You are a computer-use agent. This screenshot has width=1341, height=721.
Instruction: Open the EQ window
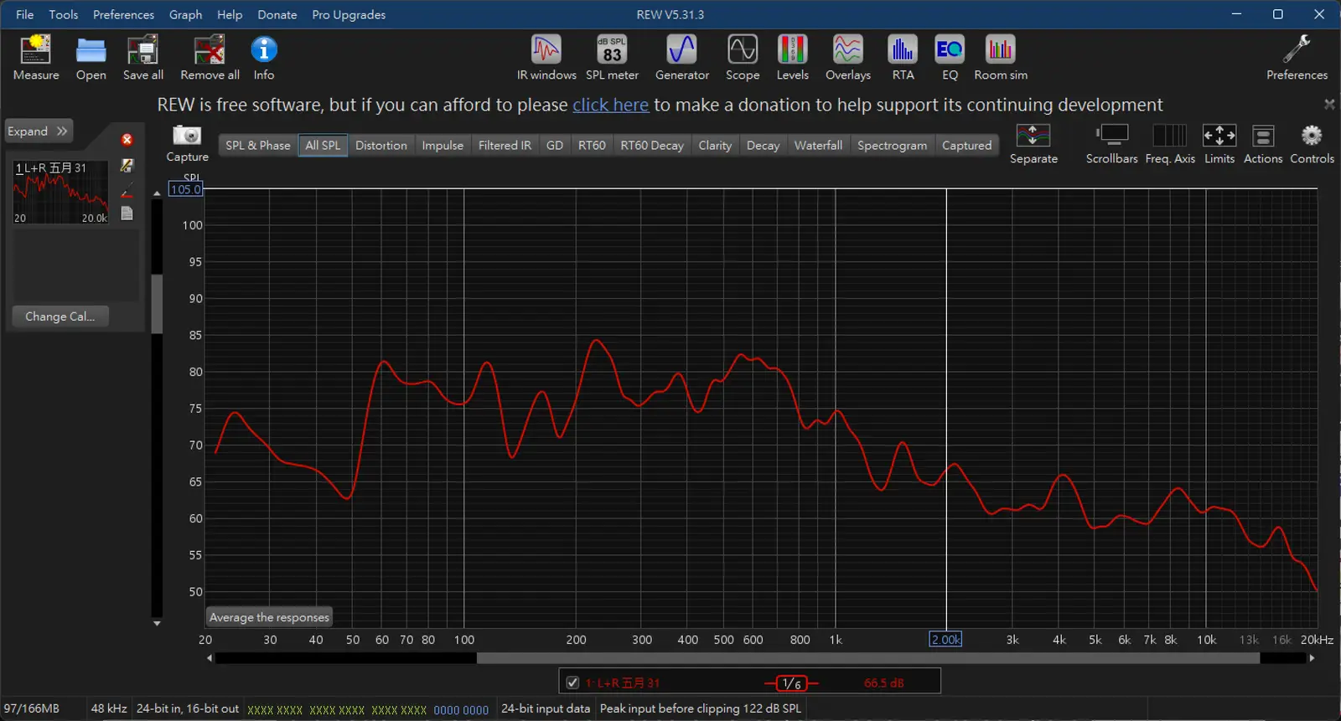click(x=950, y=57)
